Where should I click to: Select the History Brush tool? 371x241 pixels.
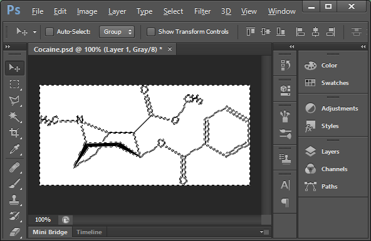coord(14,216)
